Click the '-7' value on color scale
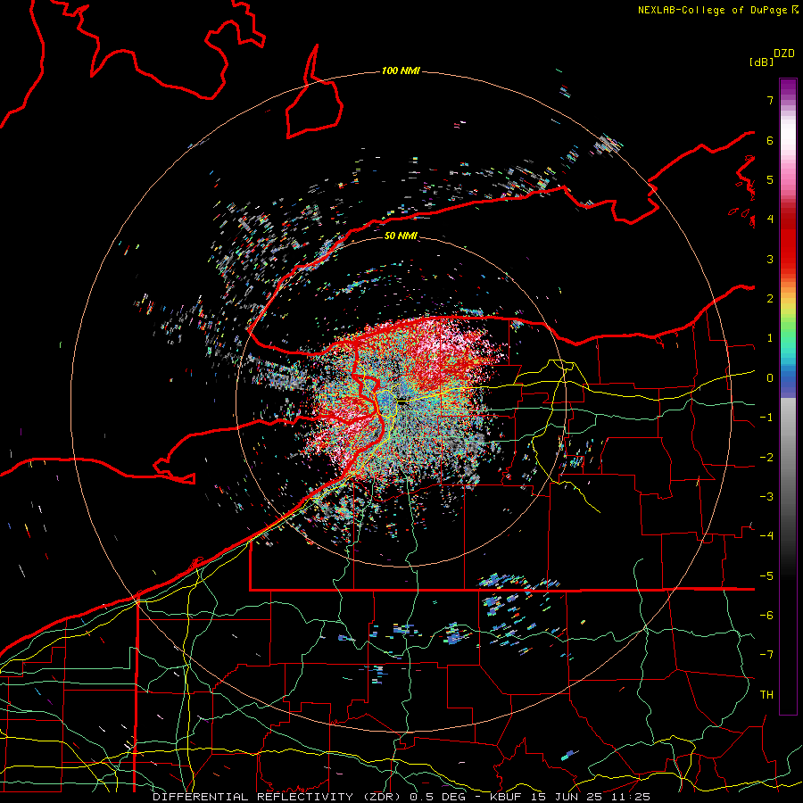The image size is (803, 803). [766, 655]
